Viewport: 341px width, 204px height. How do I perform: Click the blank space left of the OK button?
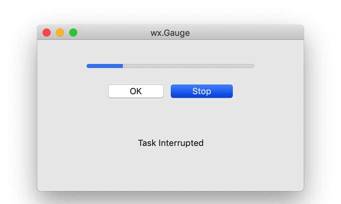73,91
